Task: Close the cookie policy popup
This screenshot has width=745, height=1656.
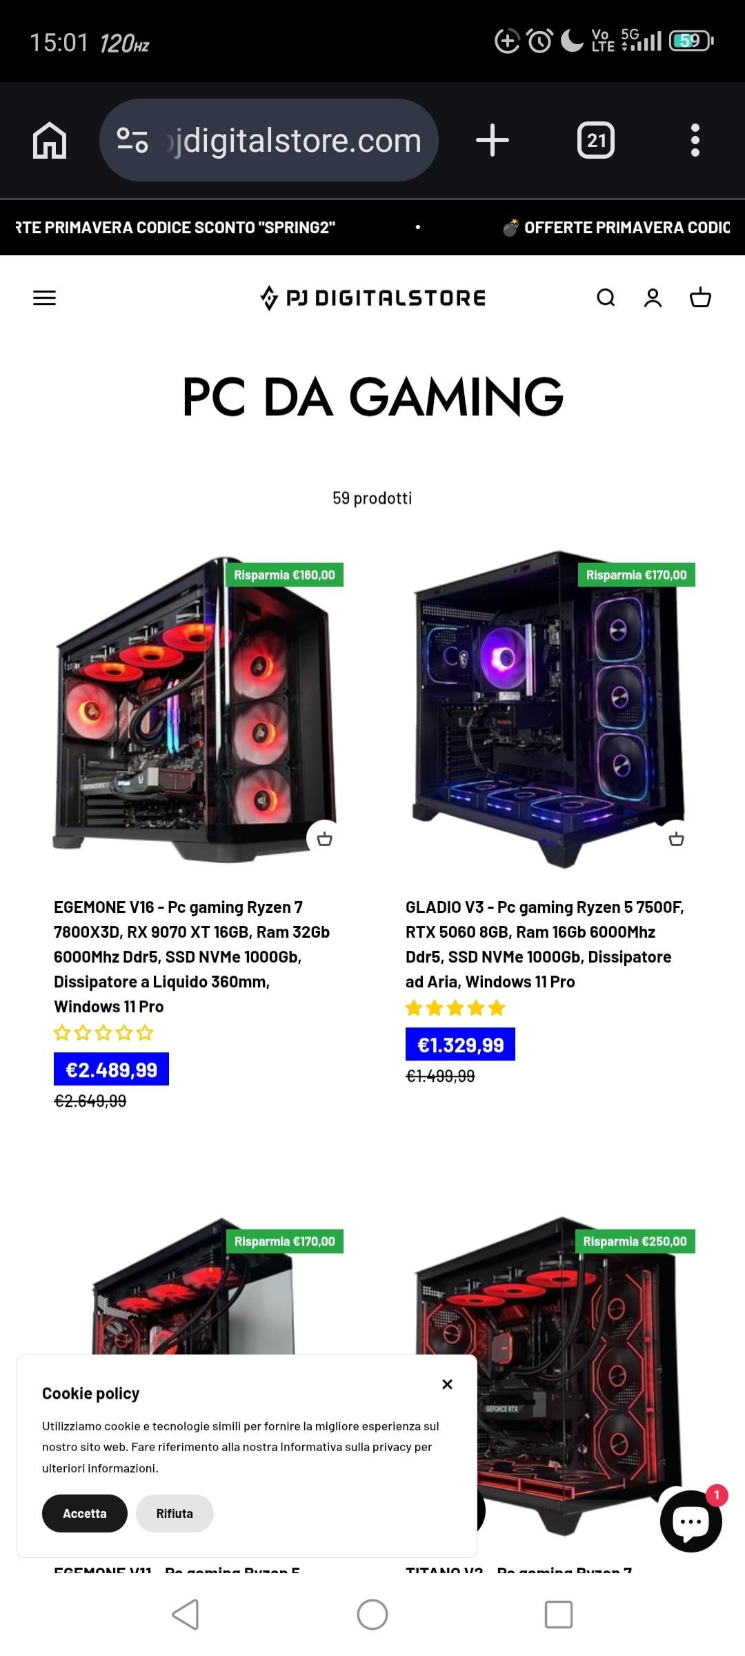Action: [x=447, y=1384]
